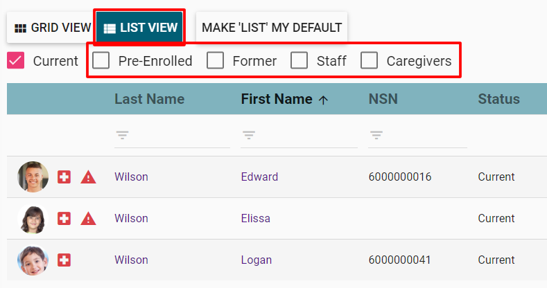Uncheck the Current checkbox
This screenshot has height=288, width=547.
point(16,61)
